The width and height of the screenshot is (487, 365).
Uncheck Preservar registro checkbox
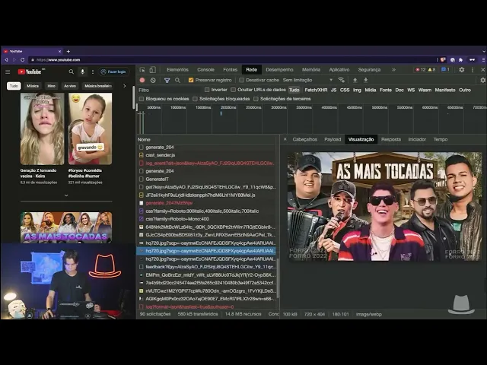point(191,80)
